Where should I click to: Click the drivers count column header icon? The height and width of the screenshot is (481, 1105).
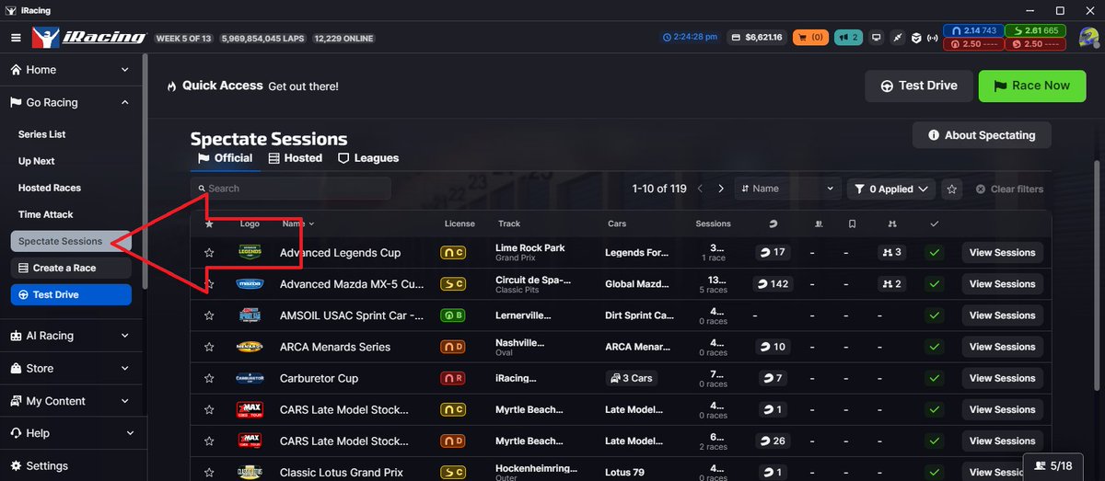(x=772, y=223)
